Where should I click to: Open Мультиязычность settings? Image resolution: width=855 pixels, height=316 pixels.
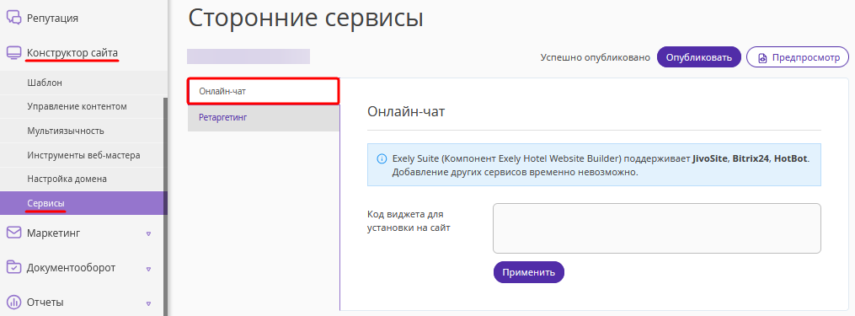(82, 131)
